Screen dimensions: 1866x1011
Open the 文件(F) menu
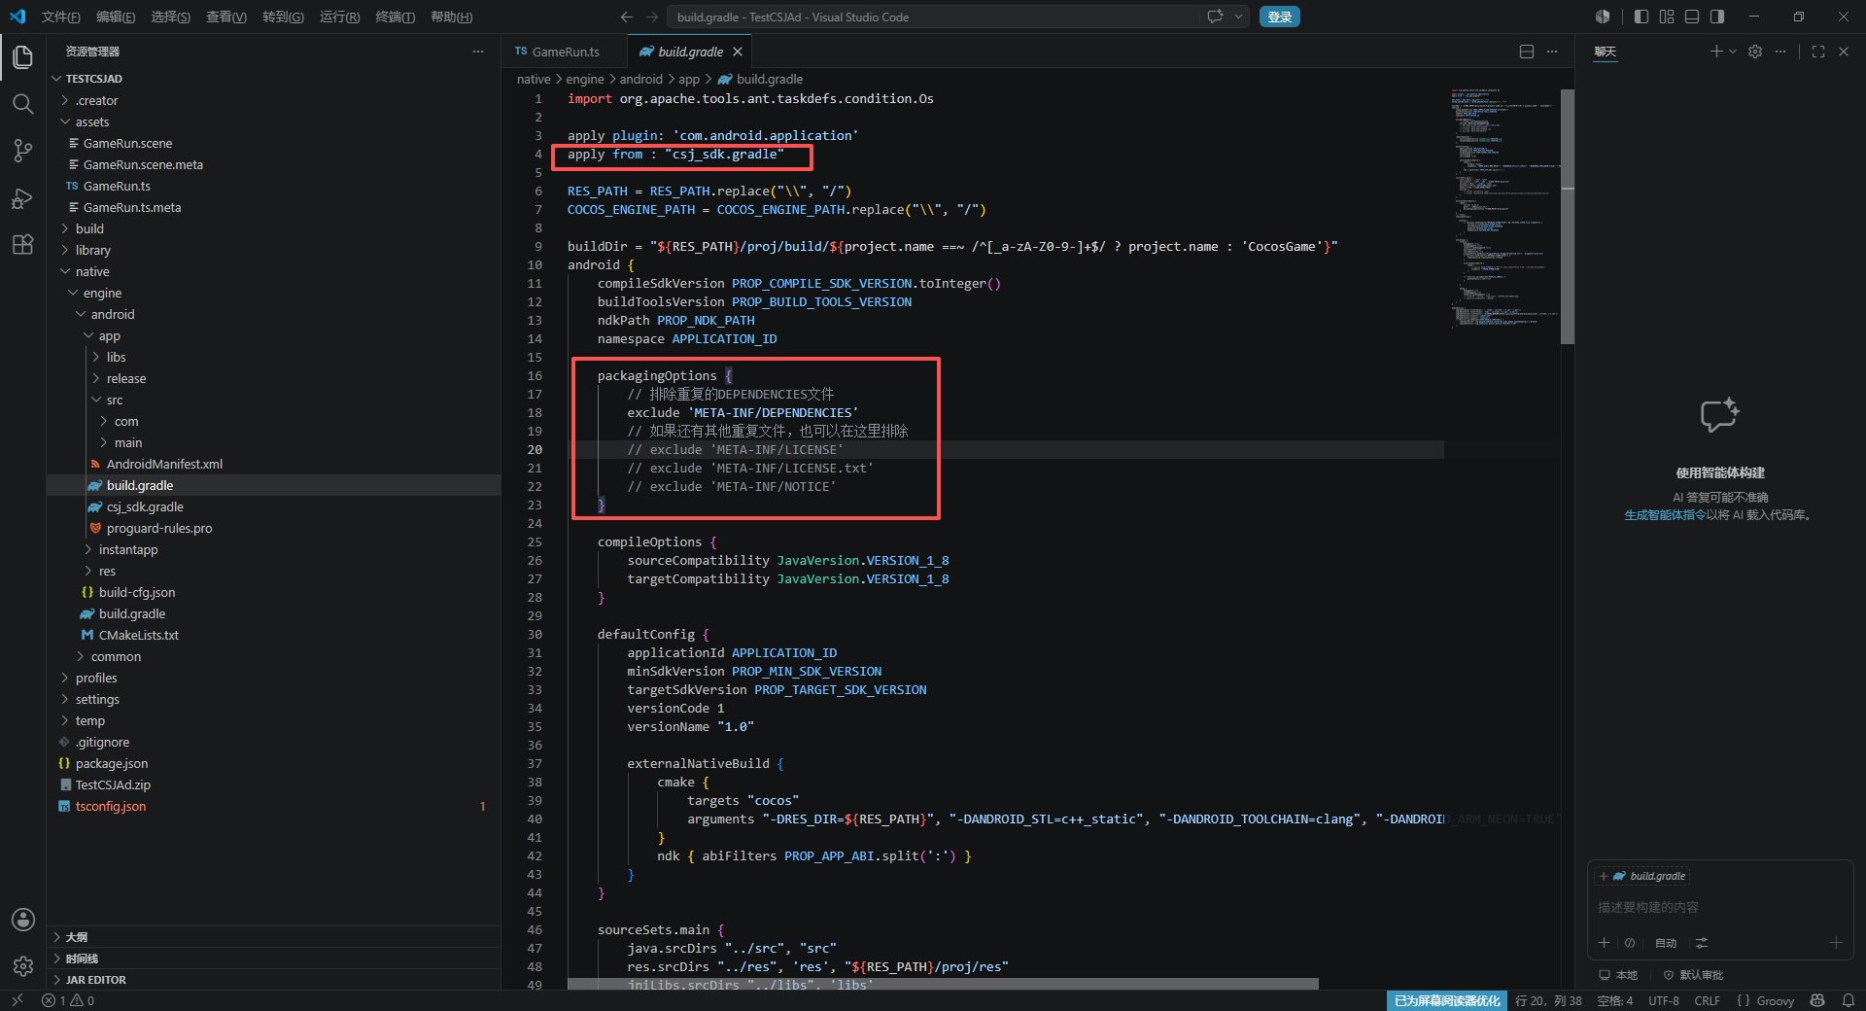click(x=60, y=17)
